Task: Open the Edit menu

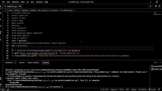Action: [8, 2]
